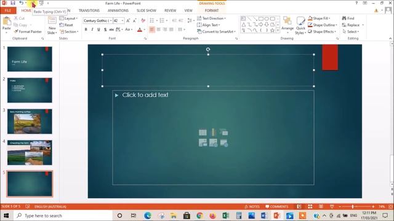Screen dimensions: 394x221
Task: Open the FILE tab
Action: (x=8, y=10)
